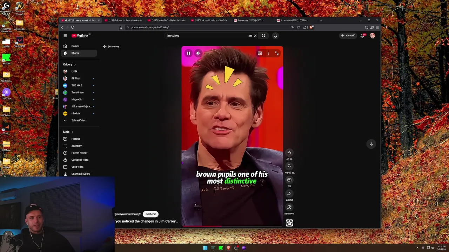Open the Magrodik channel subscription
The image size is (449, 252).
(x=79, y=99)
